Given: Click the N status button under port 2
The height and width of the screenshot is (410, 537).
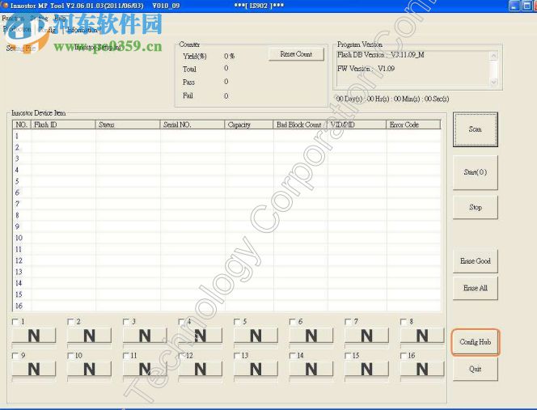Looking at the screenshot, I should pos(90,336).
